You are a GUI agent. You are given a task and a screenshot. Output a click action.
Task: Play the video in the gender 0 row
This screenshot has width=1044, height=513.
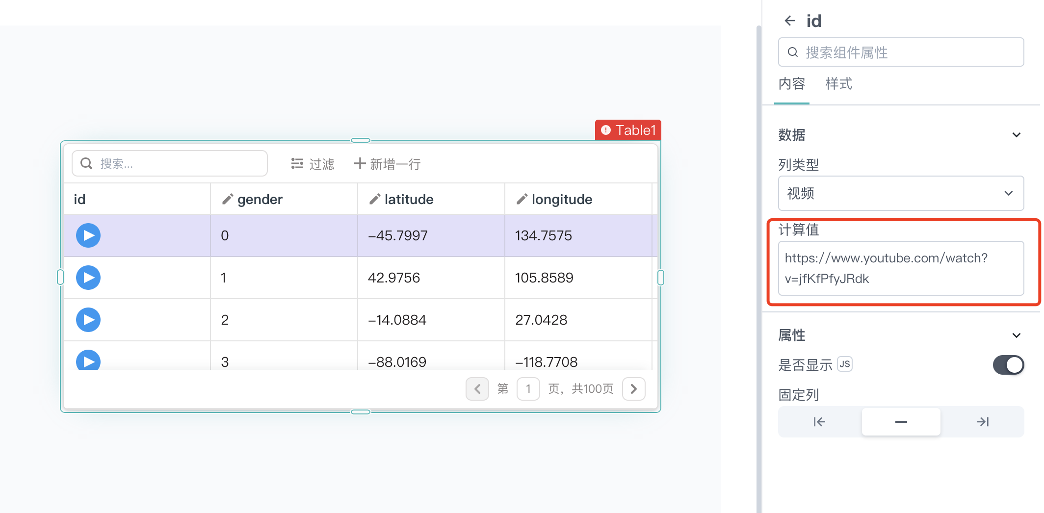88,235
